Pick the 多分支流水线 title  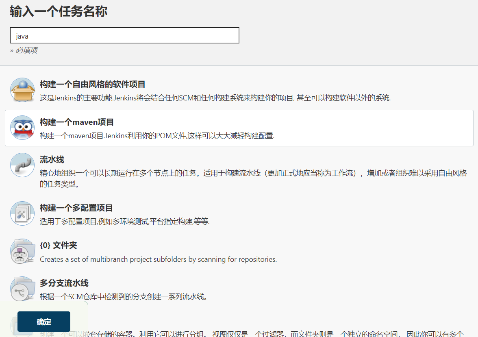click(x=64, y=283)
